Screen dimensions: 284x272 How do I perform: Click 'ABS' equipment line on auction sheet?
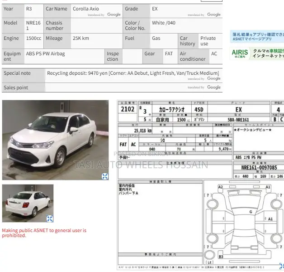[x=248, y=157]
